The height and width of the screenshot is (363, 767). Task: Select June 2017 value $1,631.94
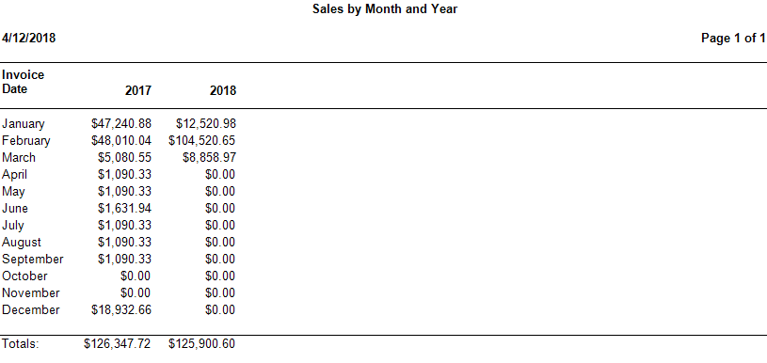point(125,209)
